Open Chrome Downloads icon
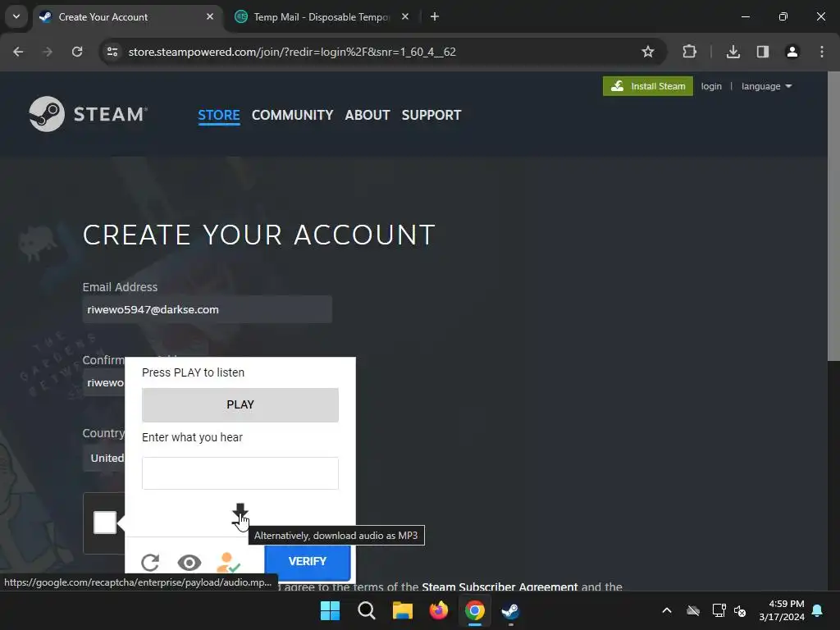840x630 pixels. tap(733, 52)
